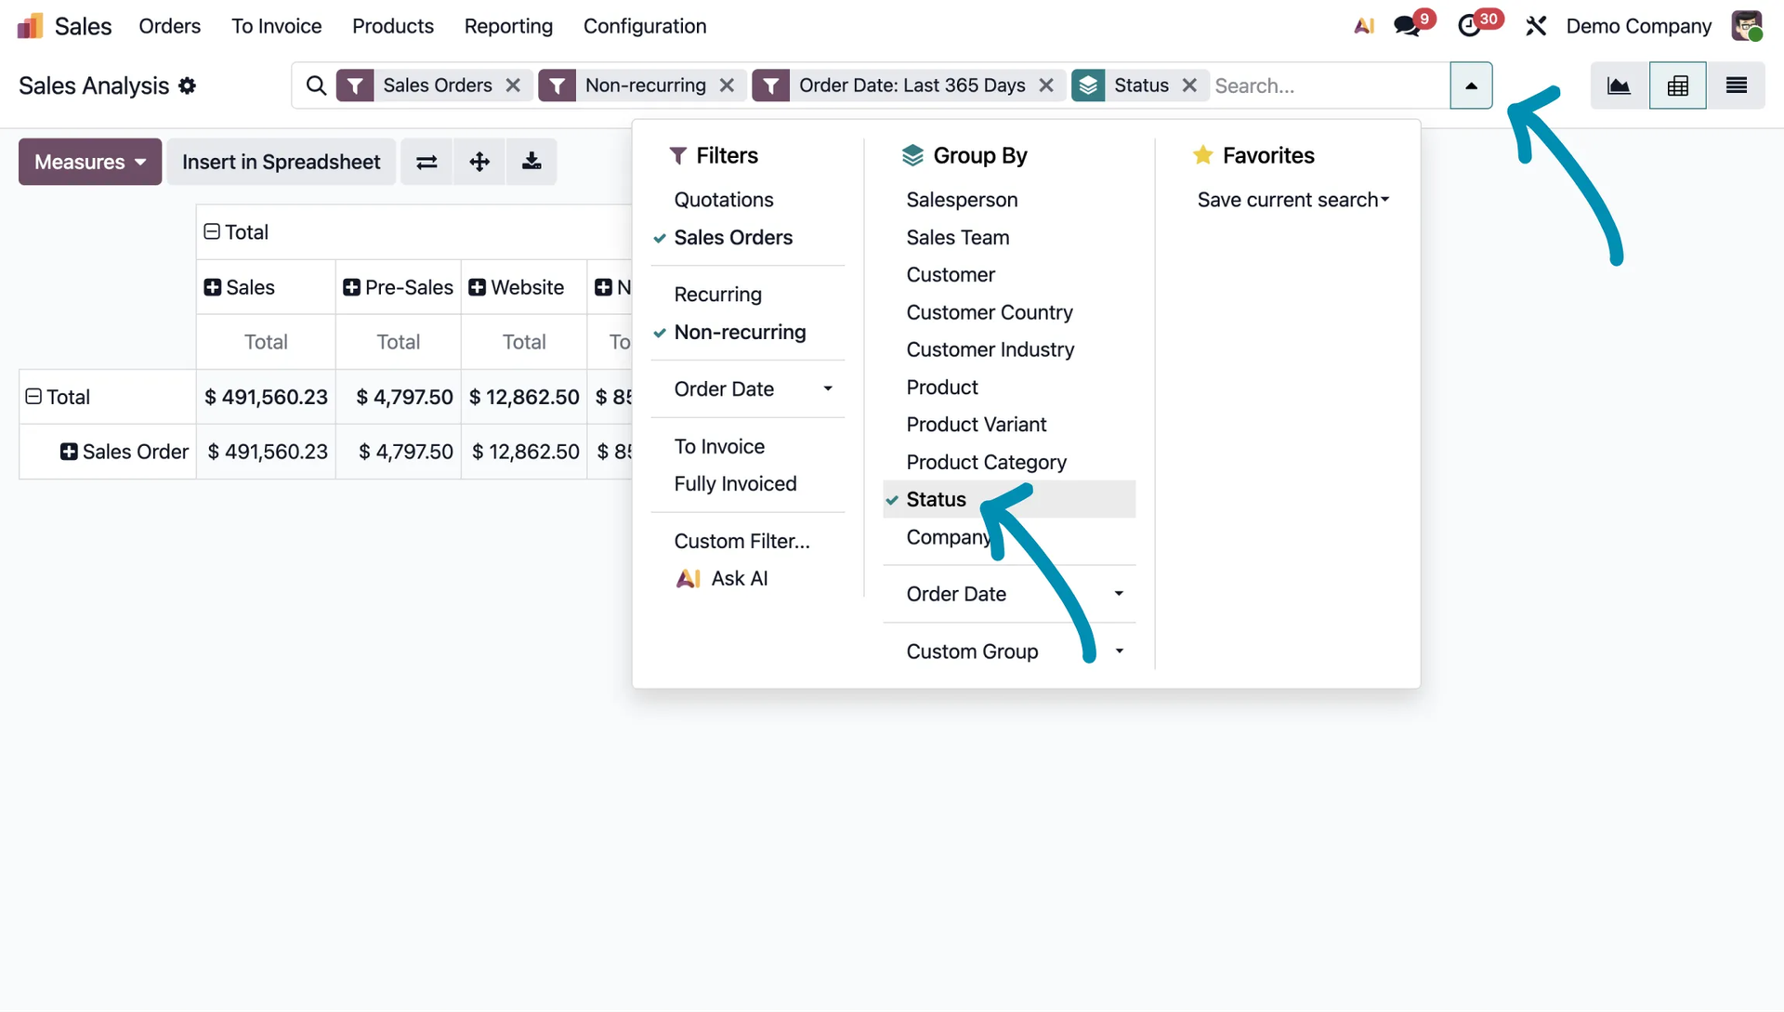Open the Reporting menu
Viewport: 1784px width, 1012px height.
[x=508, y=26]
